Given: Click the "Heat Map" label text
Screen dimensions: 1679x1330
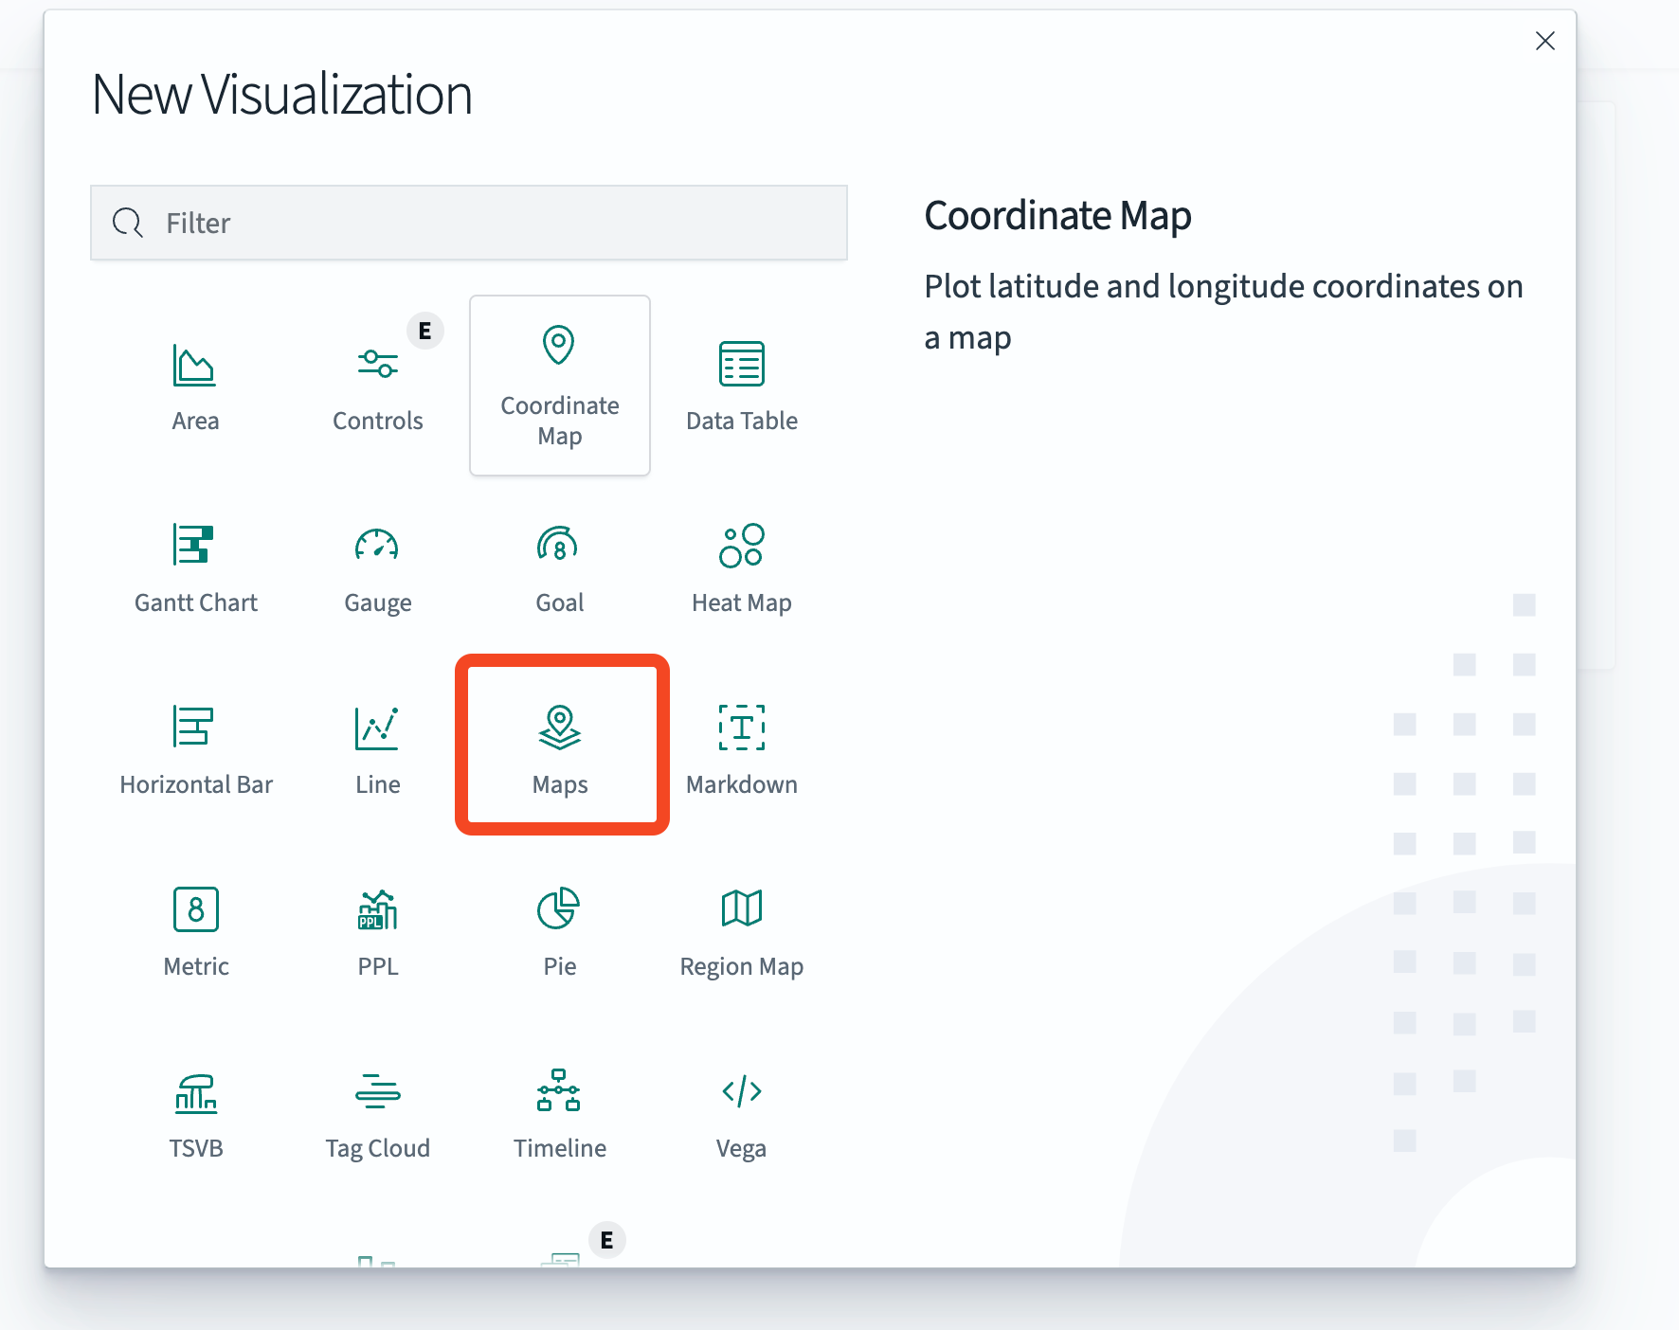Looking at the screenshot, I should pos(741,602).
